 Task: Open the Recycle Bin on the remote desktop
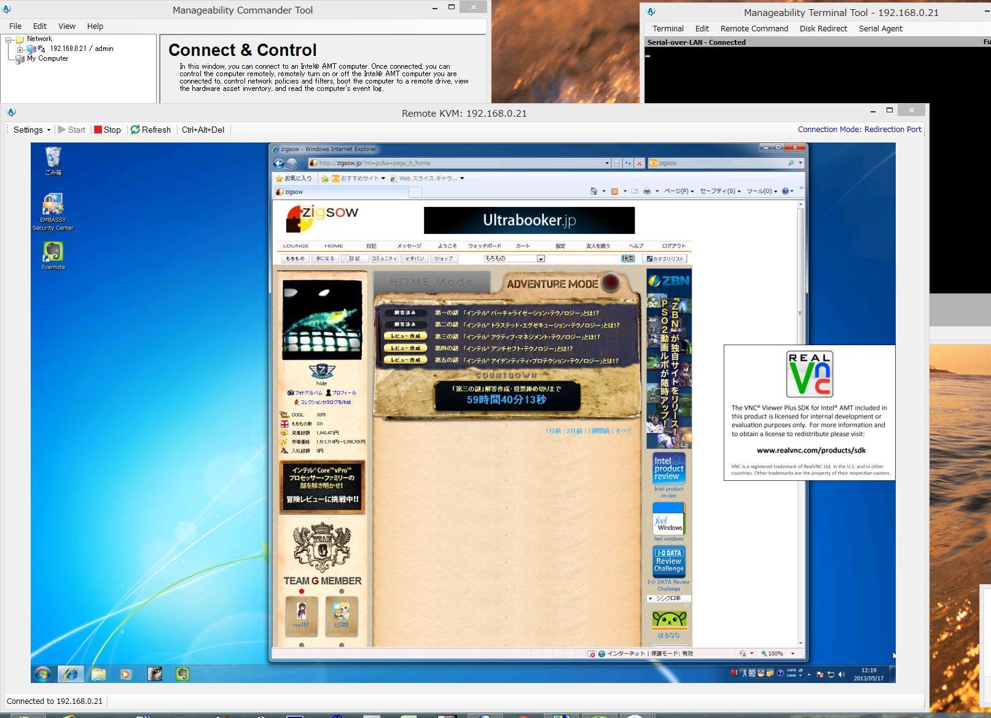[x=53, y=161]
